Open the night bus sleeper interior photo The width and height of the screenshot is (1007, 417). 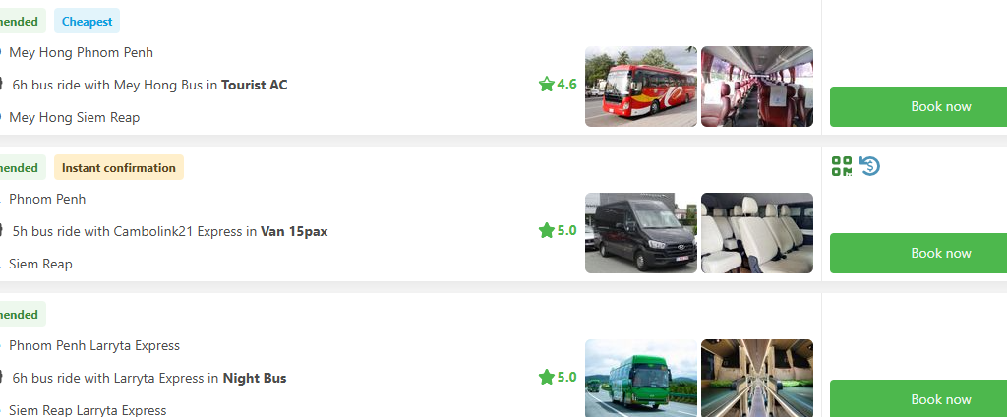757,379
